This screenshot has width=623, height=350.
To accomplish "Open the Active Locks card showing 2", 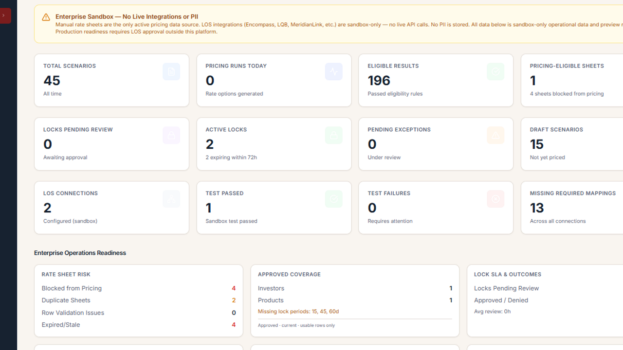I will tap(274, 144).
